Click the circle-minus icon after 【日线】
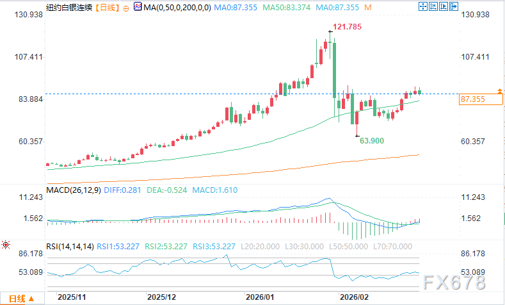505x305 pixels. pos(125,8)
